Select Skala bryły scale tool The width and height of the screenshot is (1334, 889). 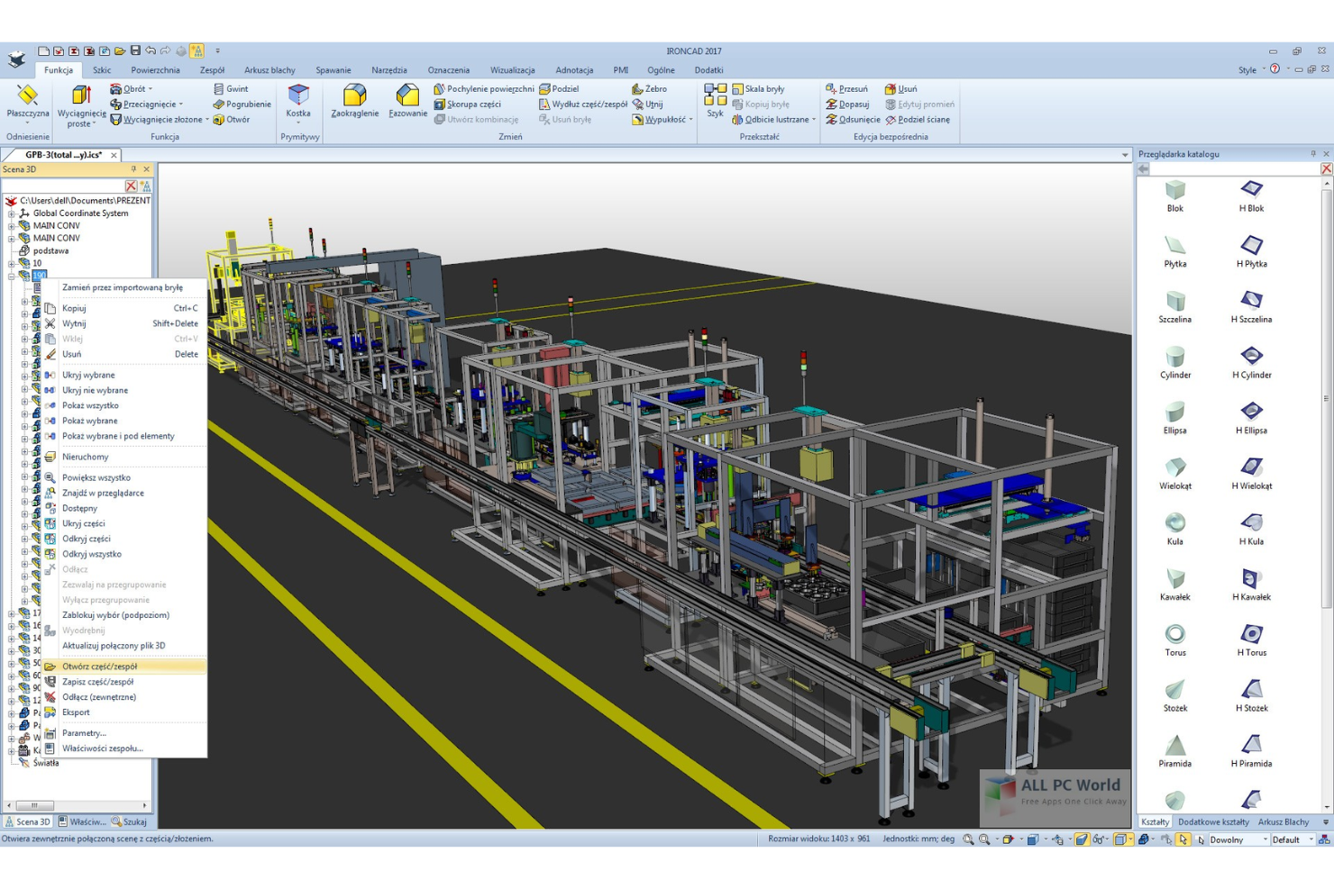(x=758, y=89)
